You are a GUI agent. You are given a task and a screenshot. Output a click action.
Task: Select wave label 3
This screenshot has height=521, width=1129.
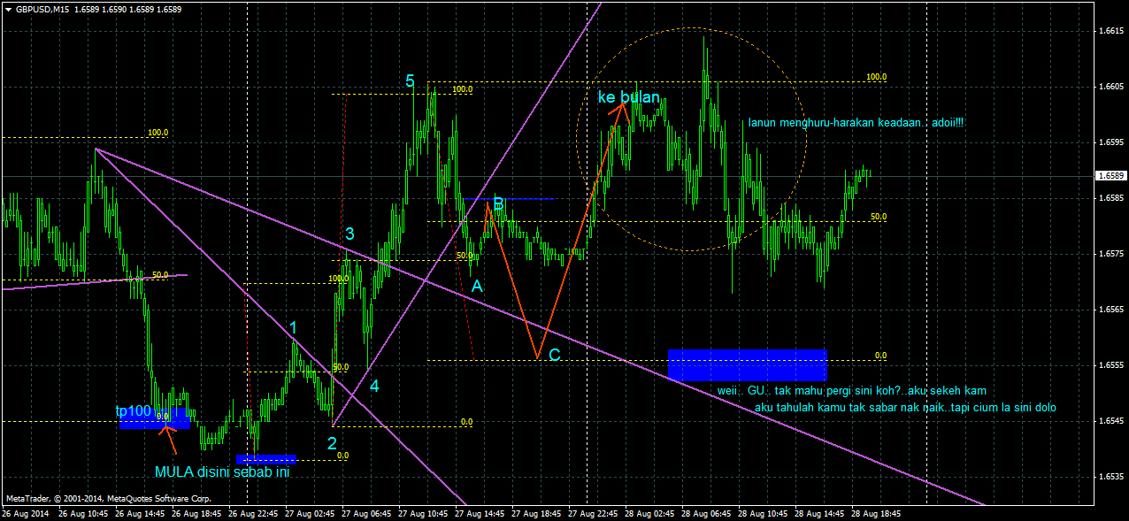(350, 234)
